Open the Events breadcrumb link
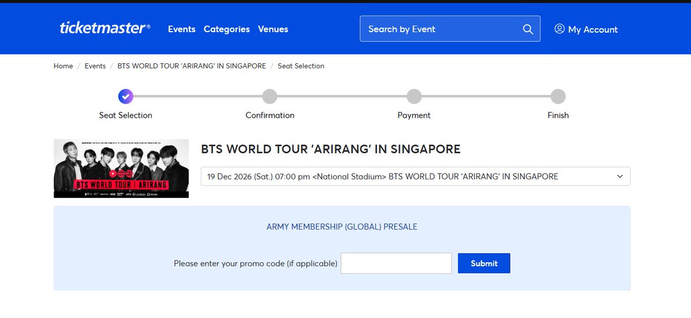 [95, 66]
